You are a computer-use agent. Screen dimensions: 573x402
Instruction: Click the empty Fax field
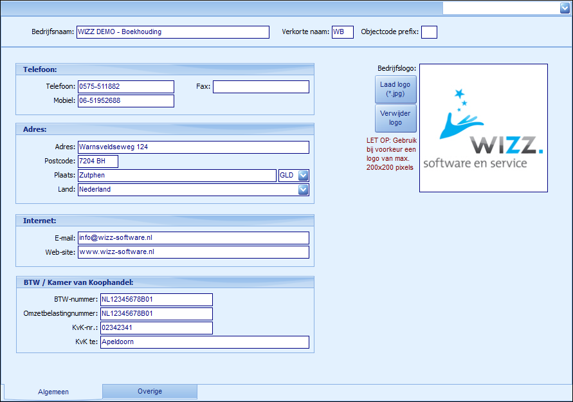point(261,87)
